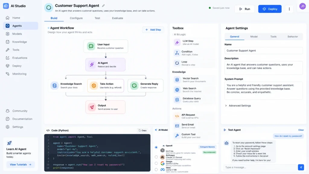Viewport: 309px width, 174px height.
Task: Switch to the Build tab
Action: coord(54,18)
